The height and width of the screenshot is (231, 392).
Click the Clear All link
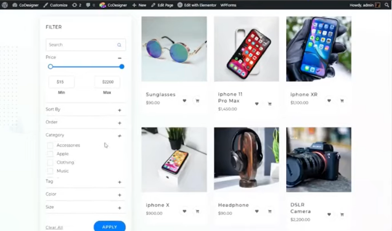[54, 227]
